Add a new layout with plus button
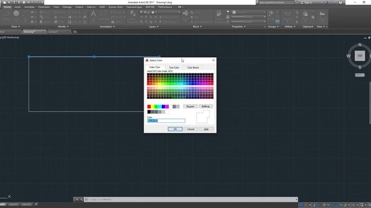The width and height of the screenshot is (371, 208). (36, 204)
